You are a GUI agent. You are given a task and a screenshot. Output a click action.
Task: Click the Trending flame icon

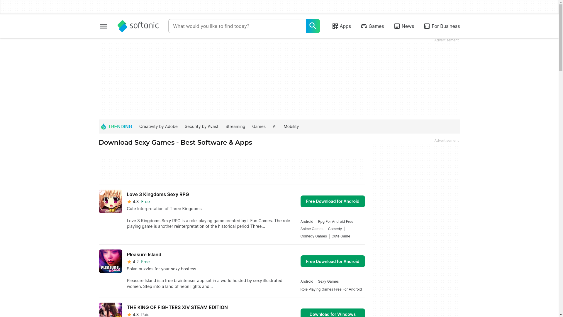tap(103, 127)
